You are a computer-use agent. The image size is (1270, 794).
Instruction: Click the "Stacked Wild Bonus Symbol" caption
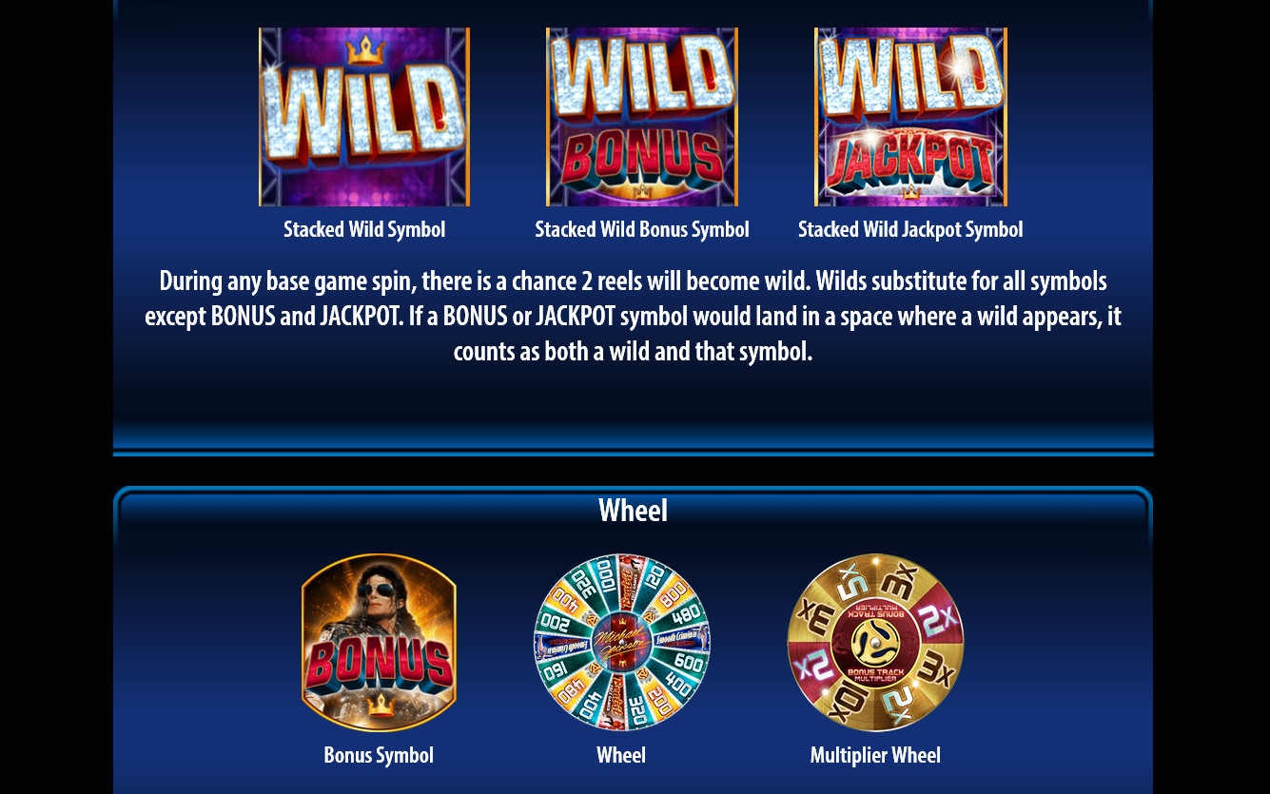point(642,229)
